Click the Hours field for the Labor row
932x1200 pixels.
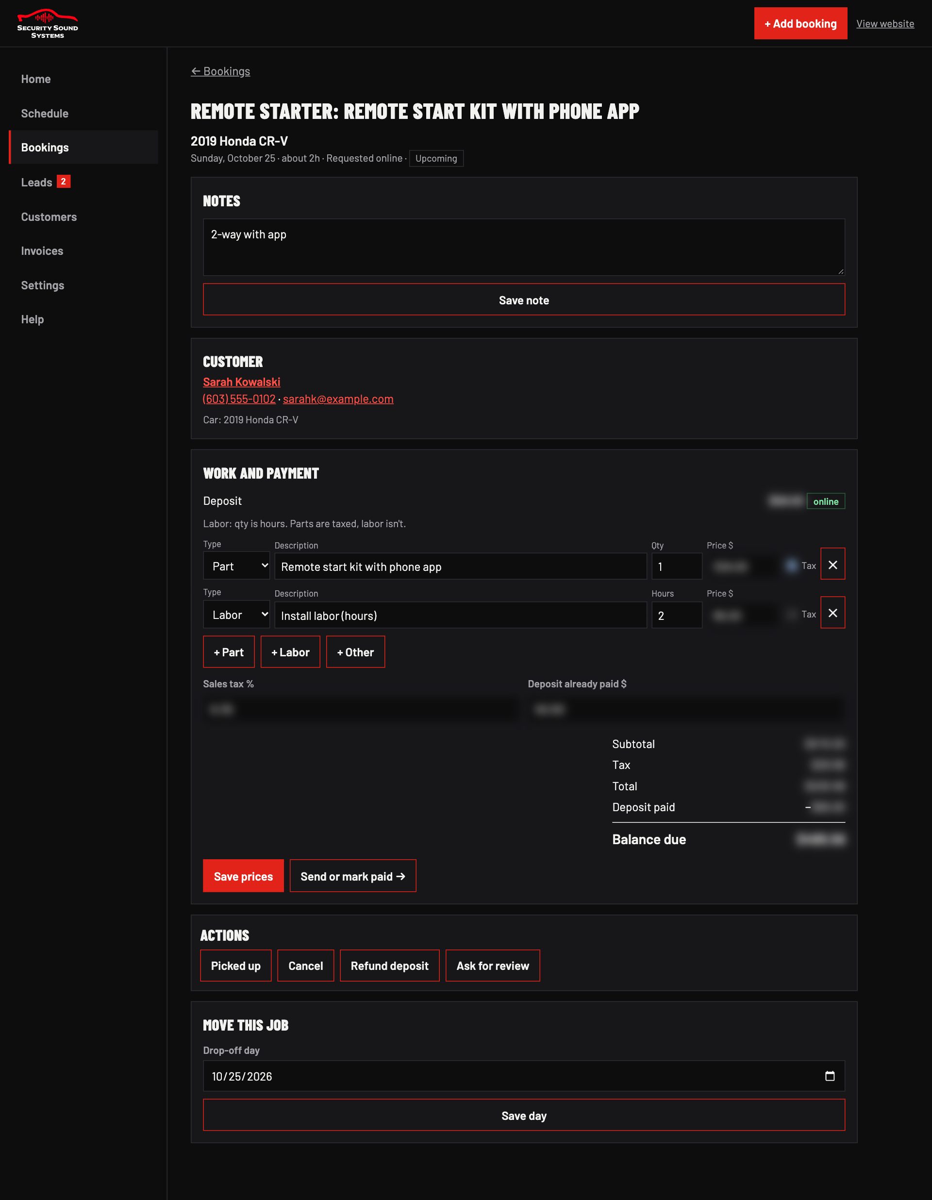(677, 616)
